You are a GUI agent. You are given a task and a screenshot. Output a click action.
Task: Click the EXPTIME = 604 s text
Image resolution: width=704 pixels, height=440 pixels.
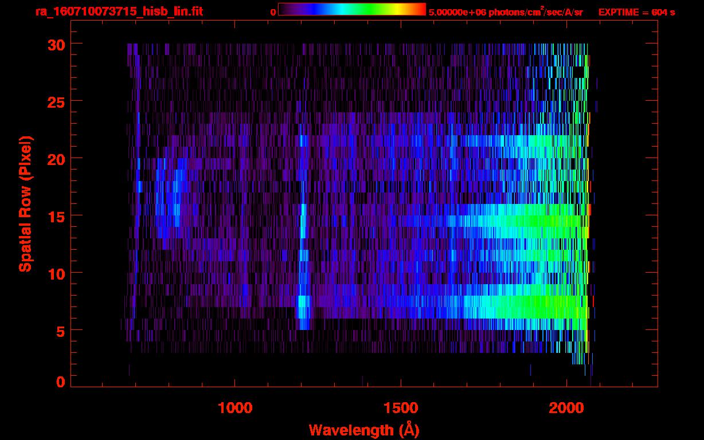tap(636, 12)
